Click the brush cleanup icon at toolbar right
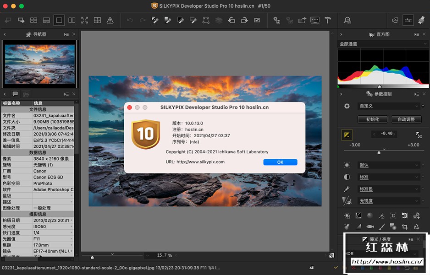This screenshot has height=275, width=430. click(x=421, y=20)
